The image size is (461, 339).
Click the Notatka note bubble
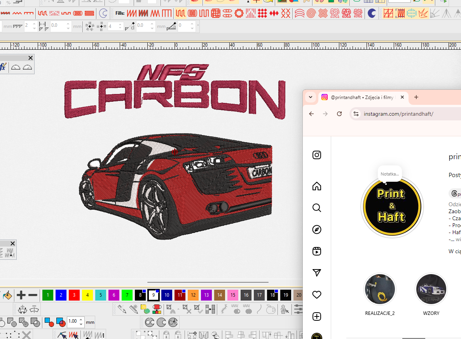390,174
